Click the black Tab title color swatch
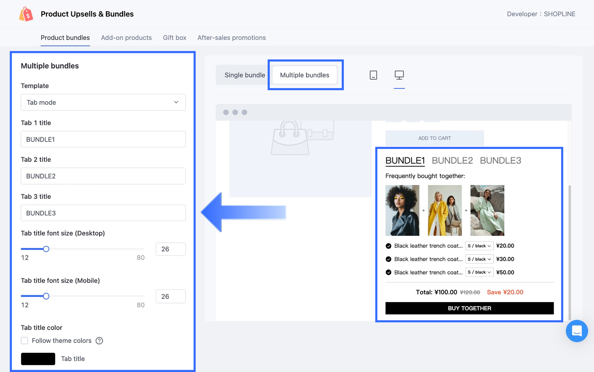This screenshot has height=372, width=594. click(38, 359)
